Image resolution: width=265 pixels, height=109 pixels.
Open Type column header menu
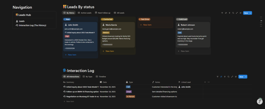[131, 82]
